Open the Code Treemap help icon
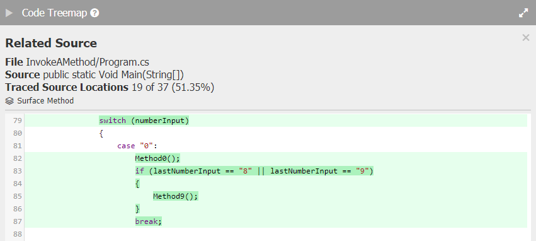 (94, 13)
